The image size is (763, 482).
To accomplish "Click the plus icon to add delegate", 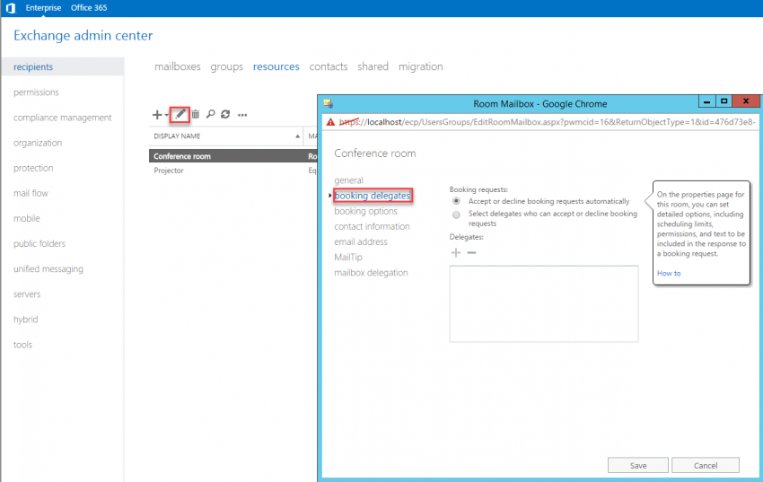I will 456,253.
